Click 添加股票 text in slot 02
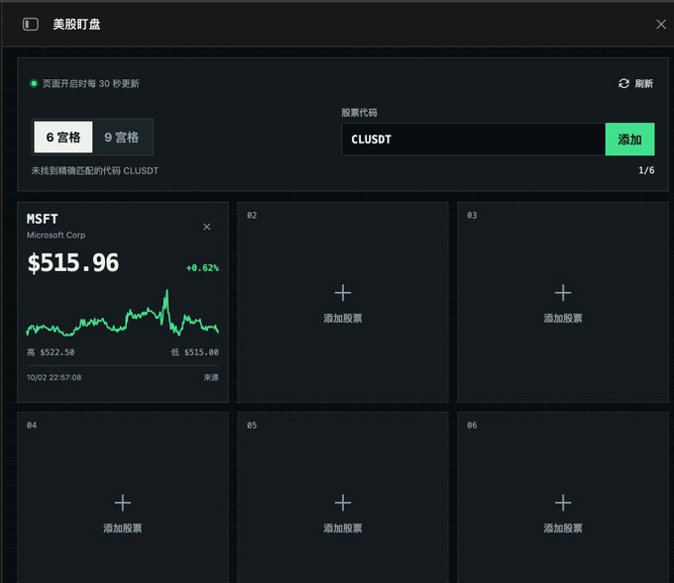This screenshot has height=583, width=674. coord(343,318)
